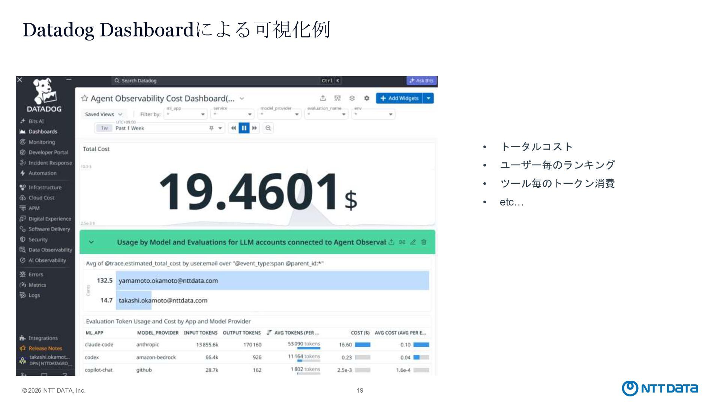This screenshot has height=405, width=720.
Task: Click the dashboard share export icon
Action: point(323,98)
